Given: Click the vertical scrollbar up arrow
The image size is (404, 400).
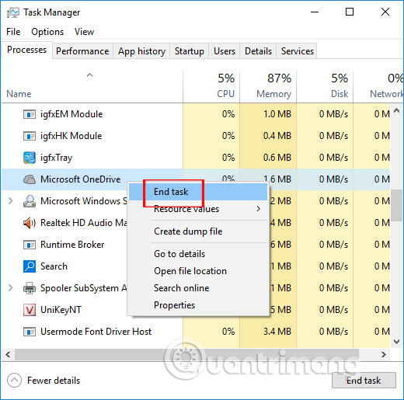Looking at the screenshot, I should pos(396,111).
